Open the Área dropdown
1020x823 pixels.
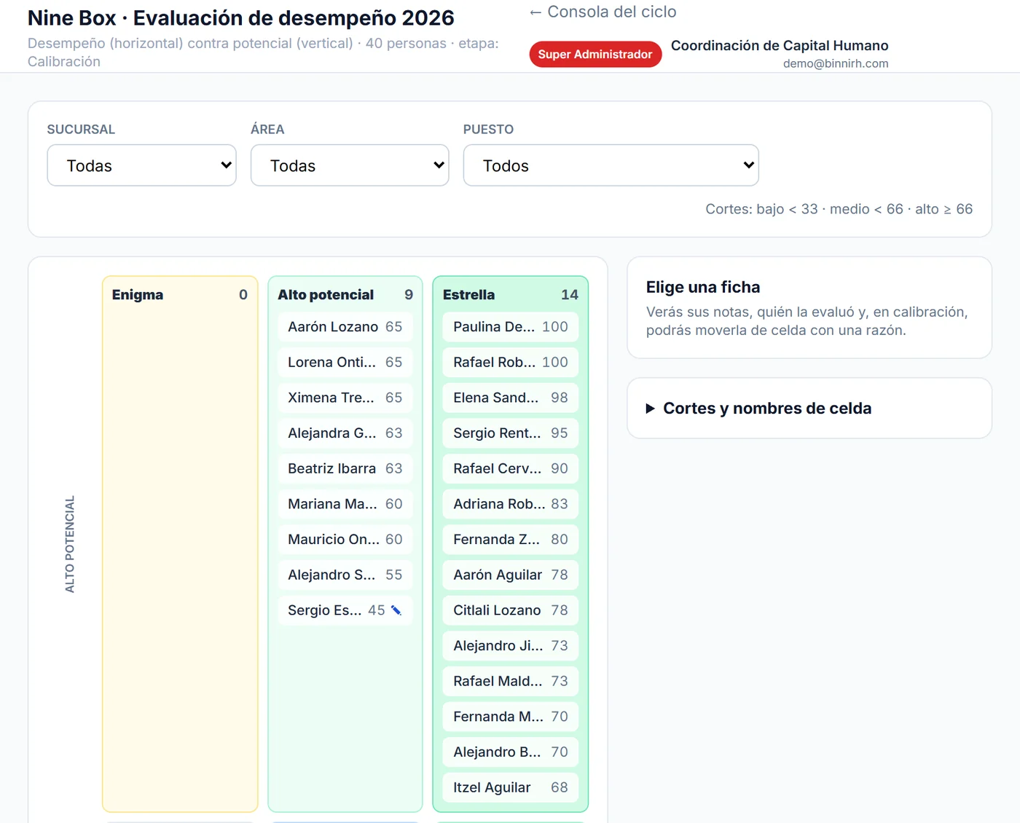pos(350,165)
